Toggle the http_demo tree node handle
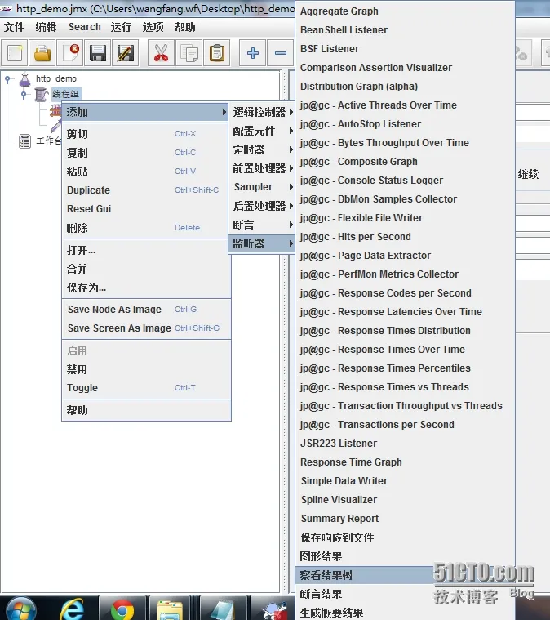The width and height of the screenshot is (550, 620). (x=7, y=79)
